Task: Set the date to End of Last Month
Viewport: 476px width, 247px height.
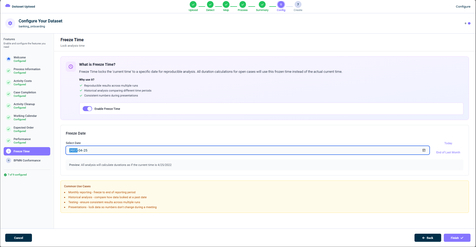Action: point(448,152)
